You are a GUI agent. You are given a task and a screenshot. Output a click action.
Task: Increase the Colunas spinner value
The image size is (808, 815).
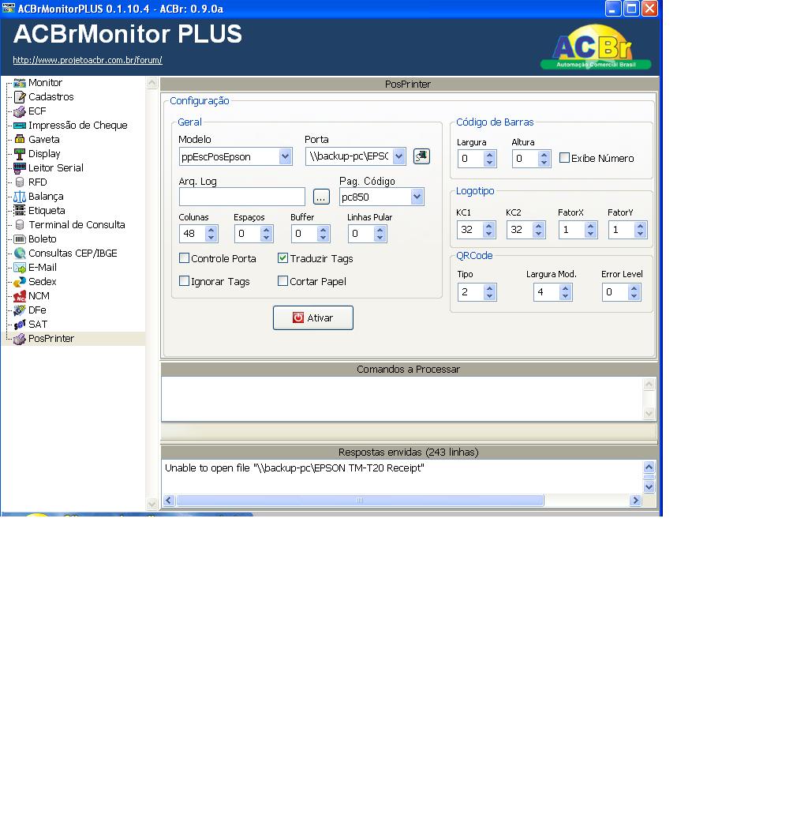[x=211, y=230]
